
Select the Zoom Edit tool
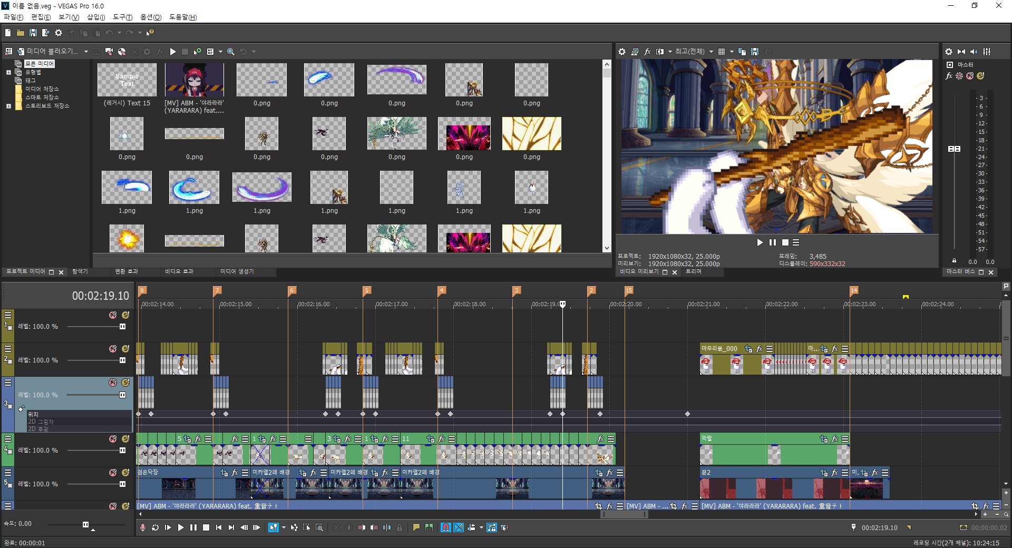[x=319, y=527]
